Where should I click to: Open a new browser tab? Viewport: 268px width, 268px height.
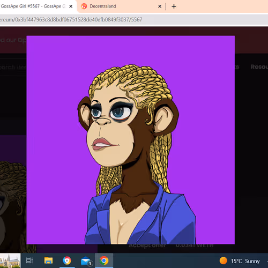(174, 6)
